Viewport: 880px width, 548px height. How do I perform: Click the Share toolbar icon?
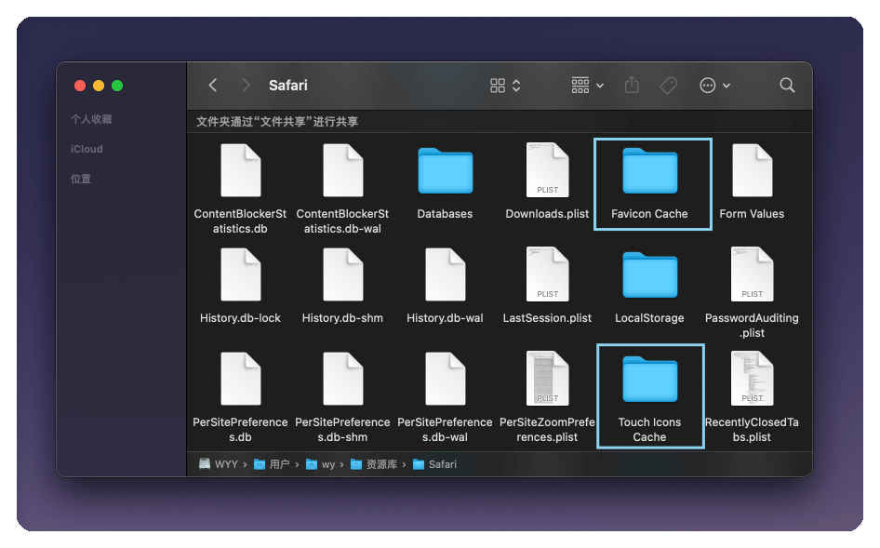[x=632, y=86]
